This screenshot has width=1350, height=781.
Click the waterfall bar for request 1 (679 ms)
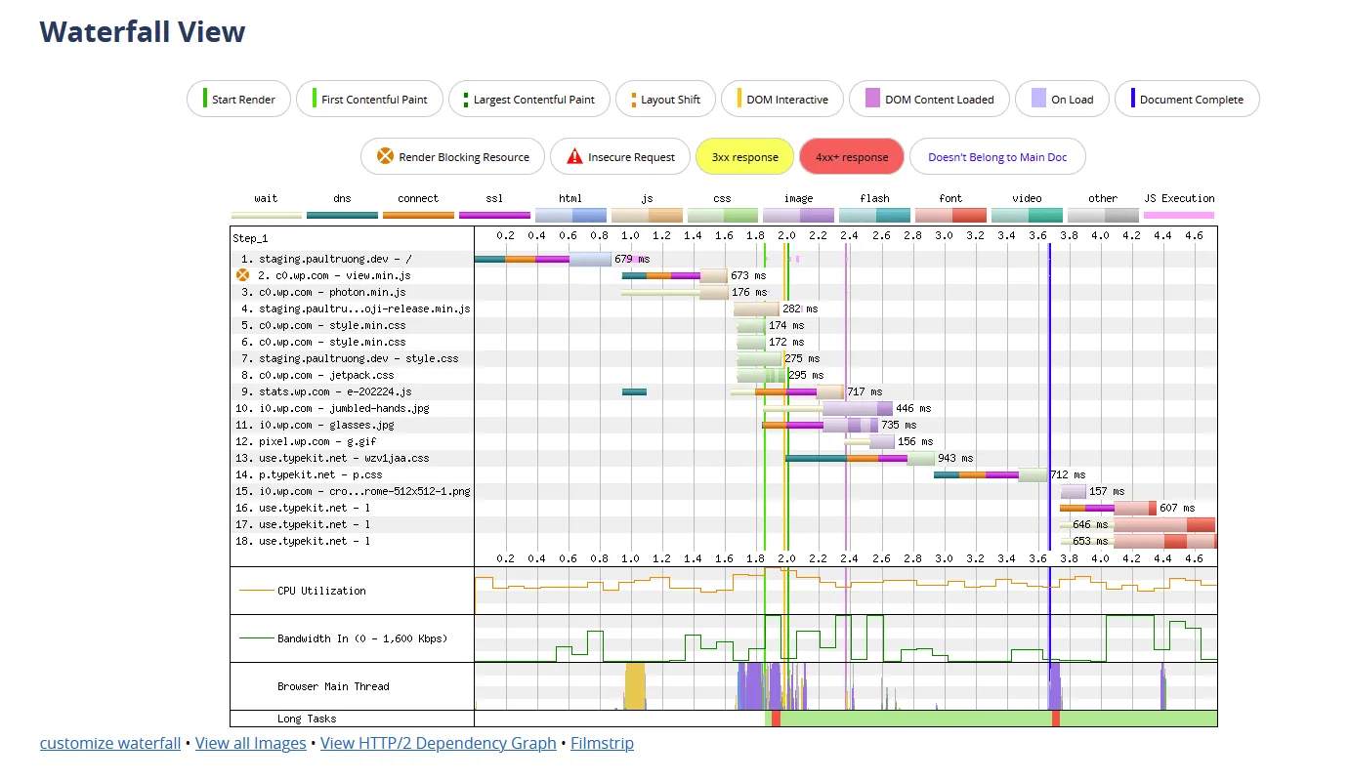point(543,259)
